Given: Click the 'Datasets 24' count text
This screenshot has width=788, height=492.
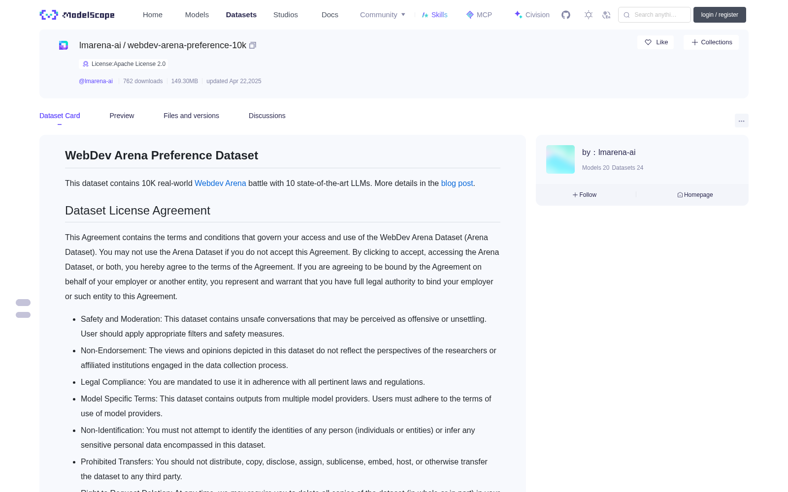Looking at the screenshot, I should point(627,168).
